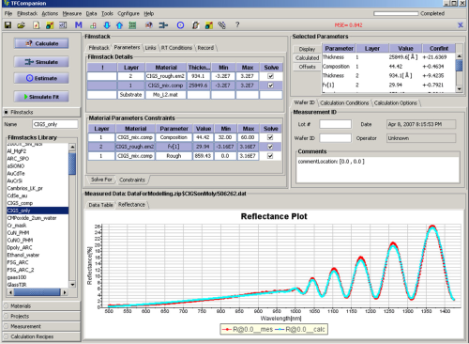469x344 pixels.
Task: Click the Simulate Fit button
Action: pos(41,97)
